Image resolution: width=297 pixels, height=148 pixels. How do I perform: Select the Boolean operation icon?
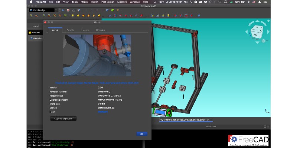click(x=199, y=16)
